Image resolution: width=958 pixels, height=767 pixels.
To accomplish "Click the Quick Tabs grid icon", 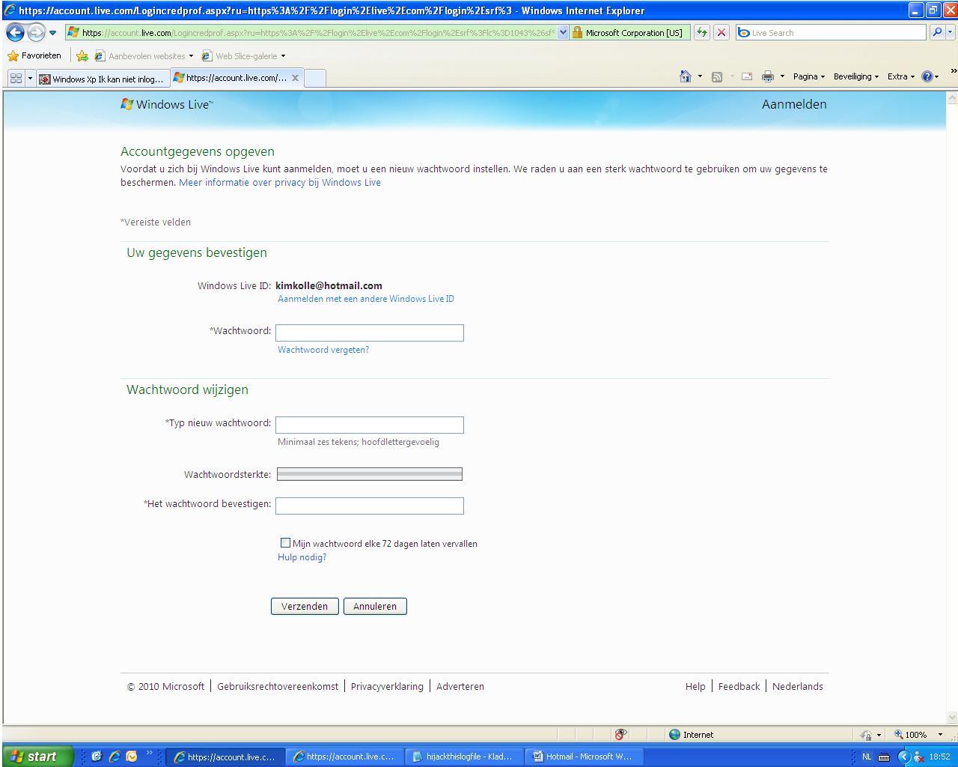I will click(x=16, y=79).
